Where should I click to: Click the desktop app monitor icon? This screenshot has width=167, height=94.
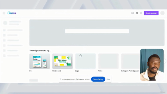pos(132,13)
